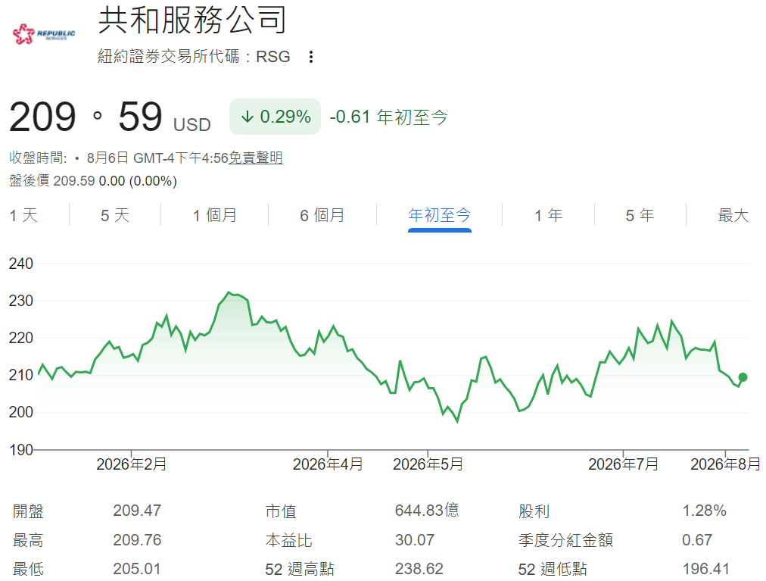The image size is (766, 581).
Task: Switch to the 5 年 tab
Action: coord(640,215)
